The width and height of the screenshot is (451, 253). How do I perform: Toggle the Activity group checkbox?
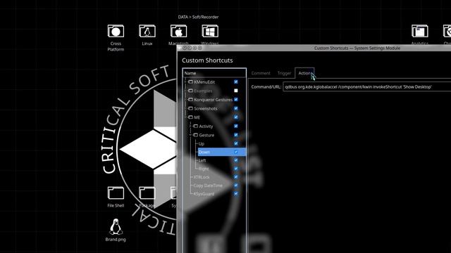(236, 126)
